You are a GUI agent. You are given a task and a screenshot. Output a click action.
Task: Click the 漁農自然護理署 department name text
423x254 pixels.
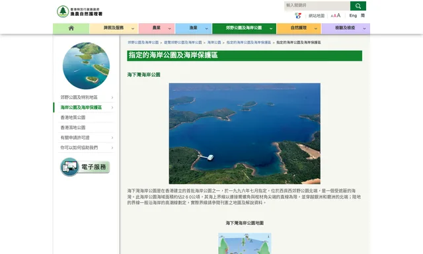87,14
